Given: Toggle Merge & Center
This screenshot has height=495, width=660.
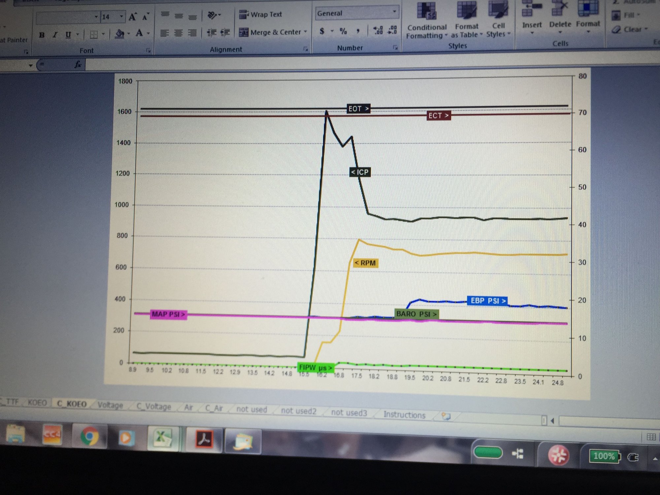Looking at the screenshot, I should 273,32.
